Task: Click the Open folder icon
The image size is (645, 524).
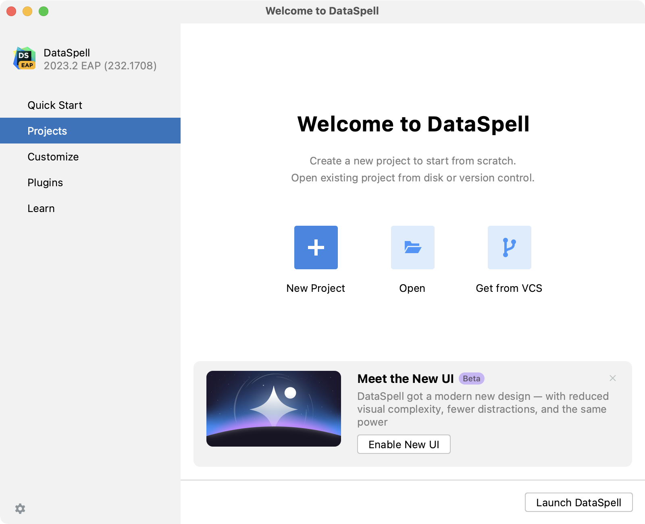Action: tap(413, 247)
